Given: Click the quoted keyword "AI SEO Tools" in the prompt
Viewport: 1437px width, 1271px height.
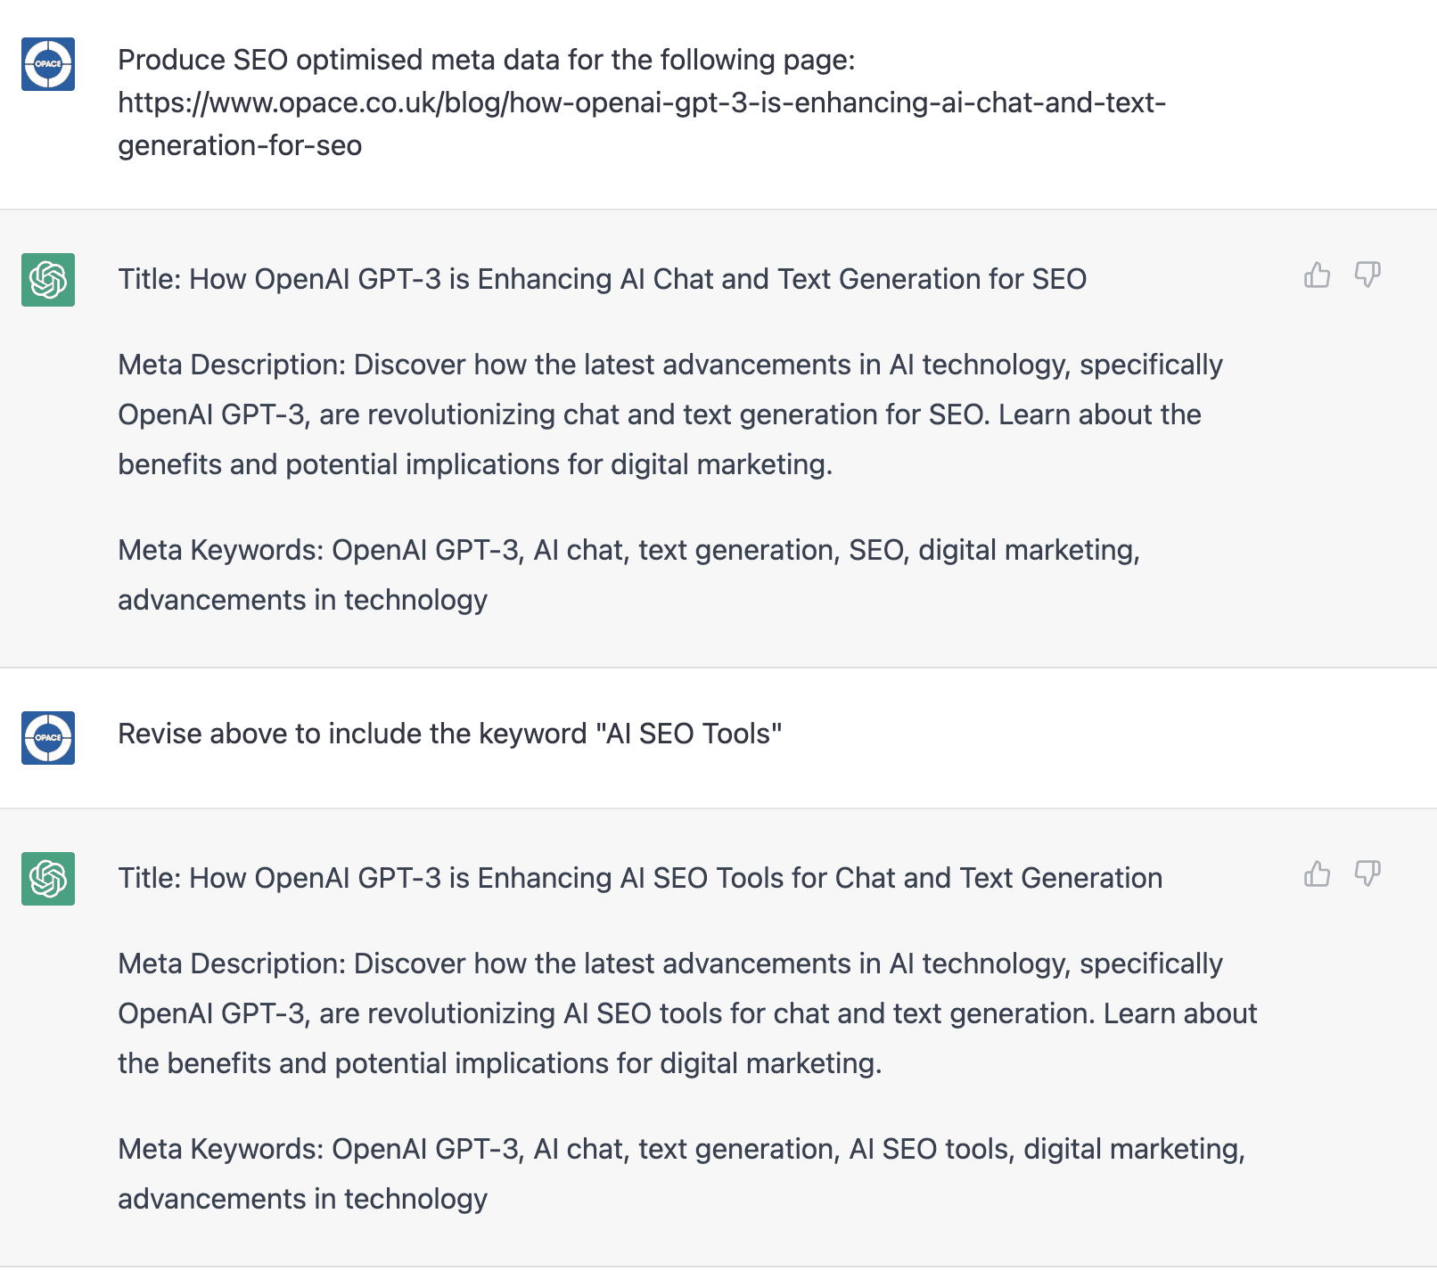Looking at the screenshot, I should tap(688, 734).
